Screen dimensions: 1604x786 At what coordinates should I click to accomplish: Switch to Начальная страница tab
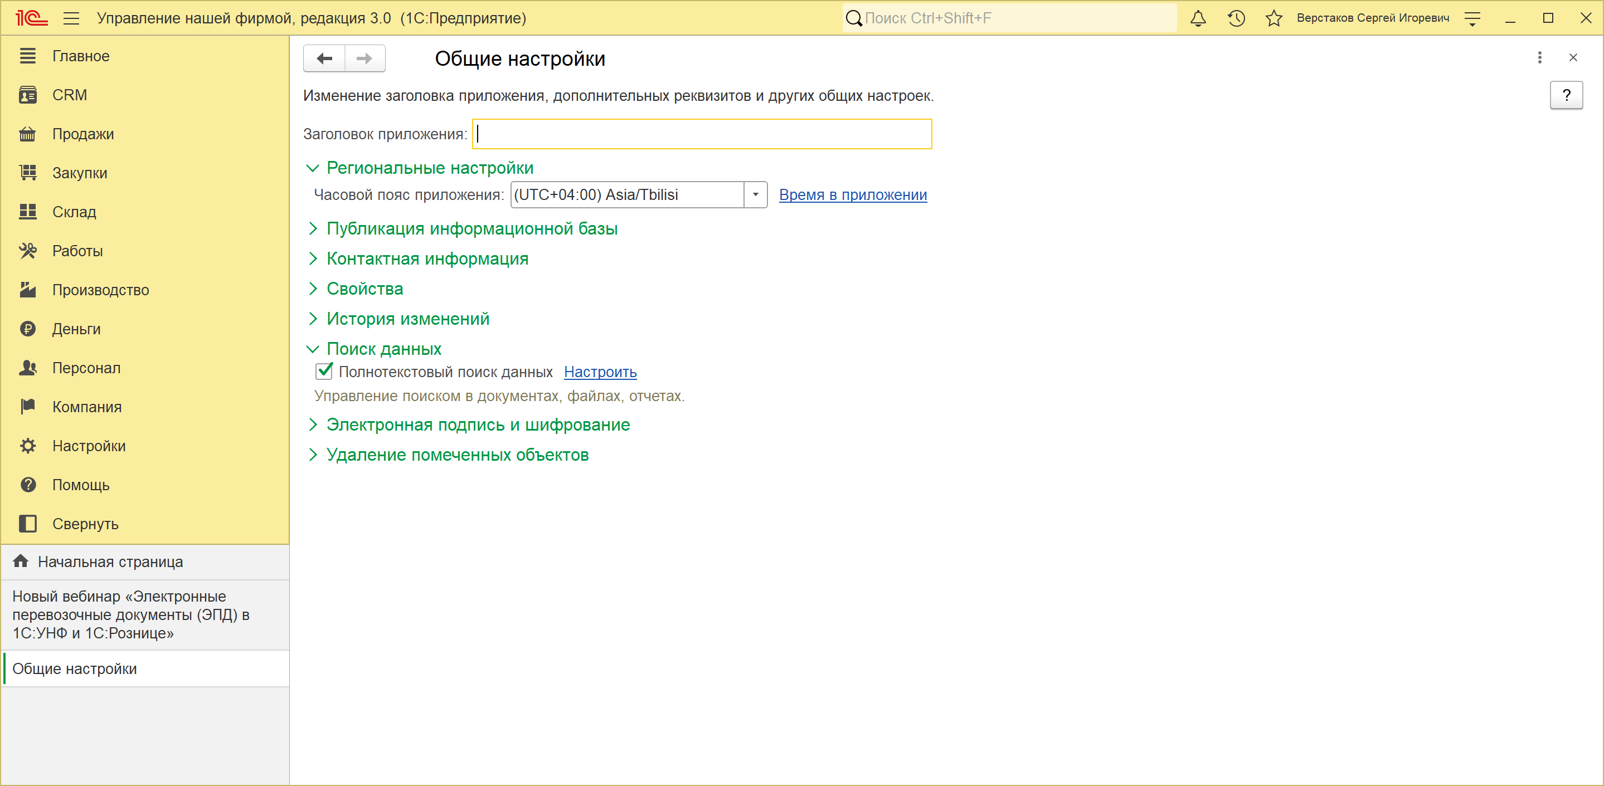click(145, 562)
